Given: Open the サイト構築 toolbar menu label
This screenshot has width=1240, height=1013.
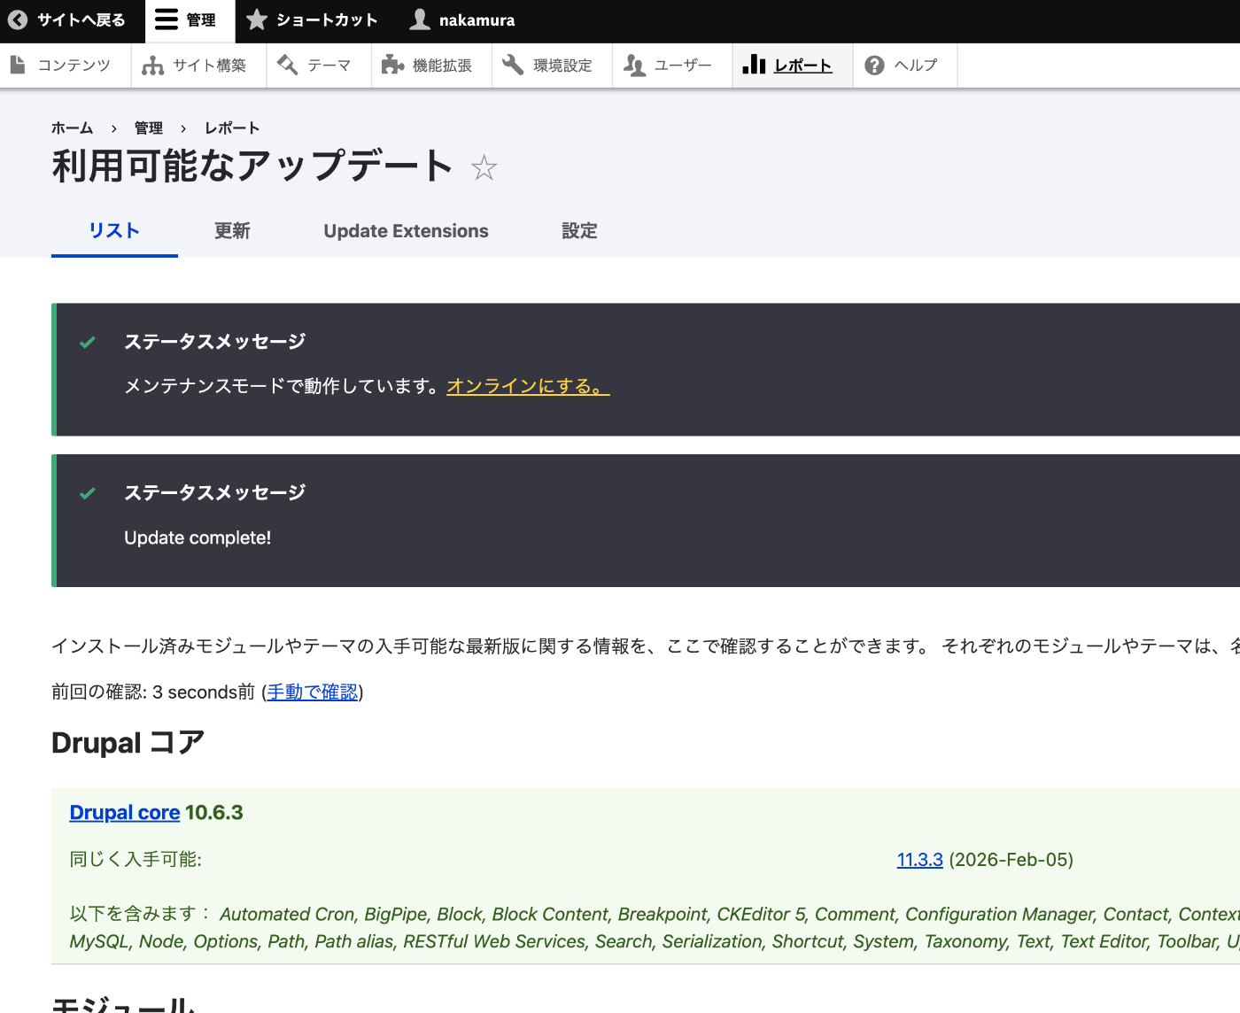Looking at the screenshot, I should point(210,66).
